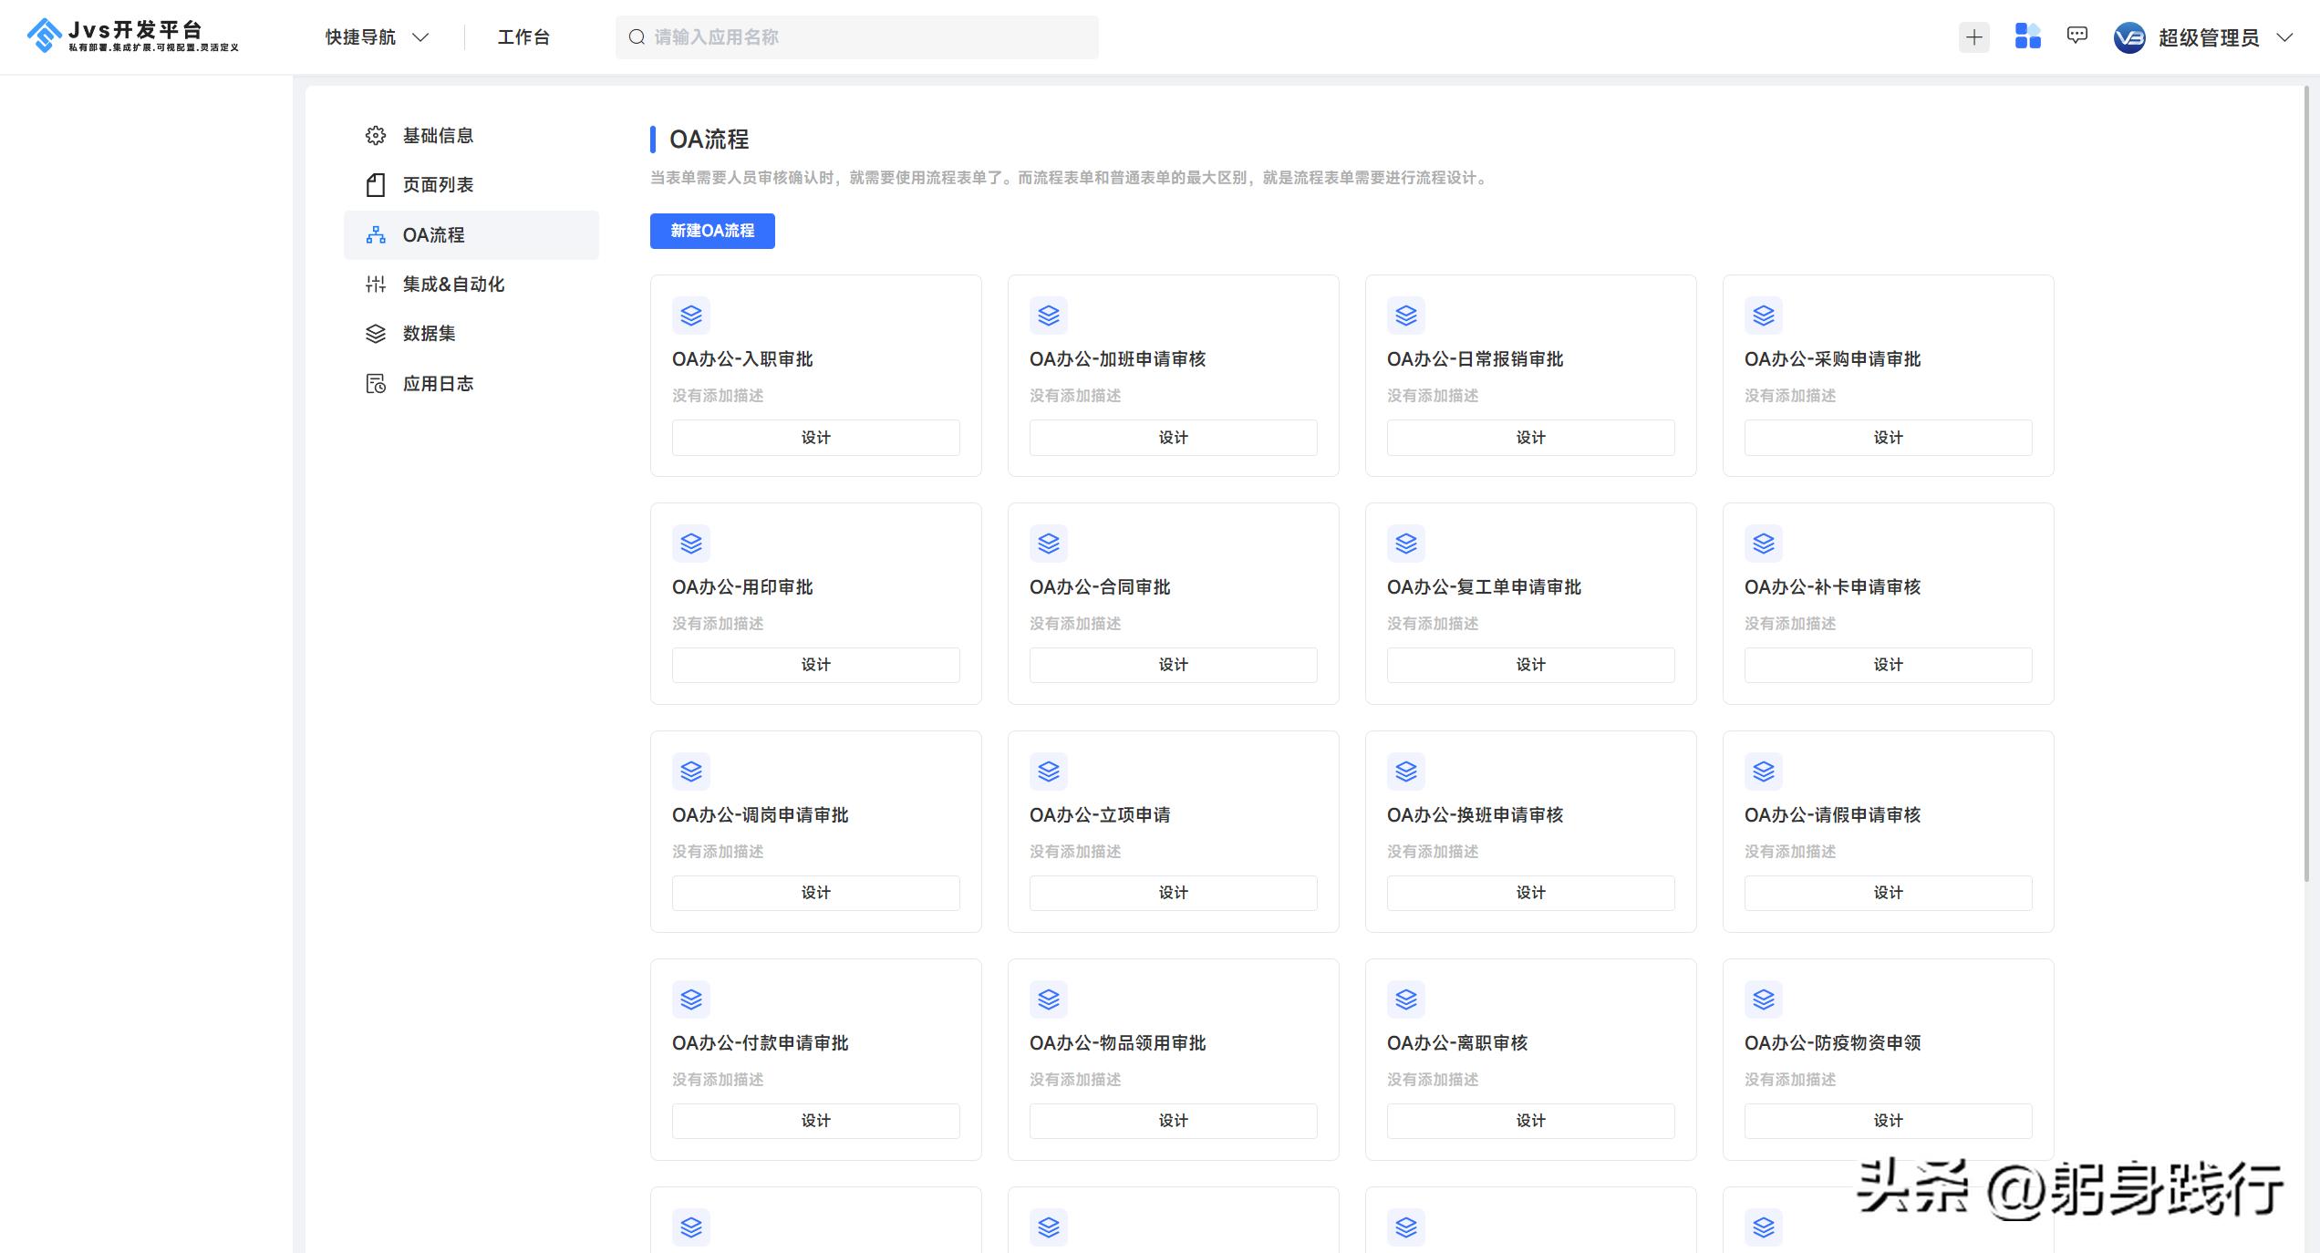Expand the 超级管理员 user menu arrow
The height and width of the screenshot is (1253, 2320).
point(2284,37)
